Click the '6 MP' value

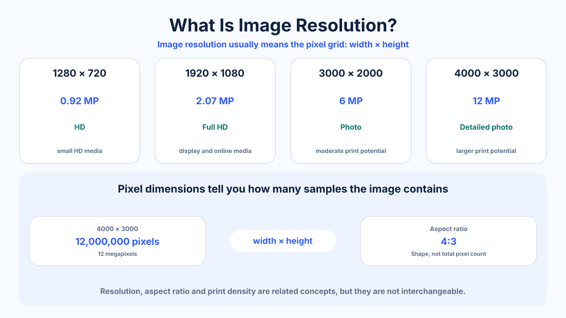click(351, 101)
